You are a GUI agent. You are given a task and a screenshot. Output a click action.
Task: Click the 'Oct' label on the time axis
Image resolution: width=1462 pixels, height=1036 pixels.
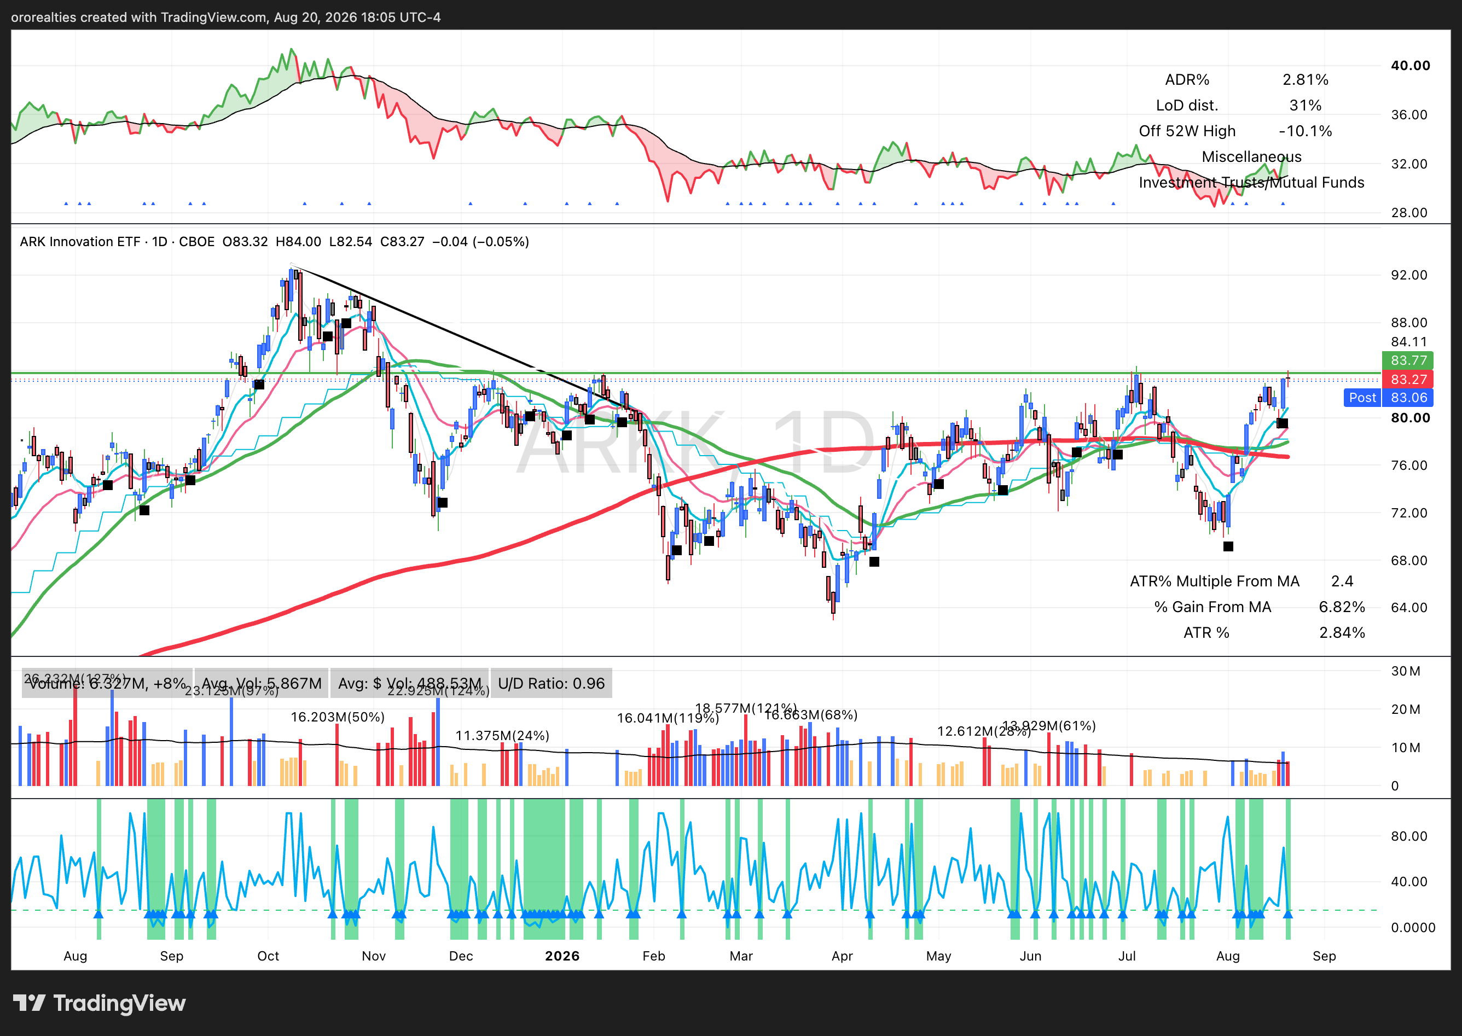click(x=268, y=956)
